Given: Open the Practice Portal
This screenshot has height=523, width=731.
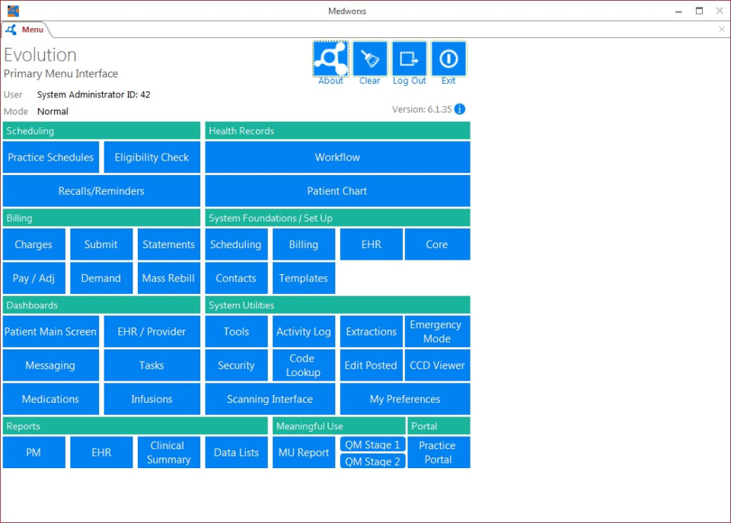Looking at the screenshot, I should 439,452.
